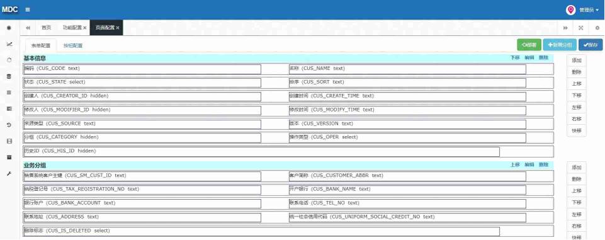Click the pink user avatar icon

571,10
